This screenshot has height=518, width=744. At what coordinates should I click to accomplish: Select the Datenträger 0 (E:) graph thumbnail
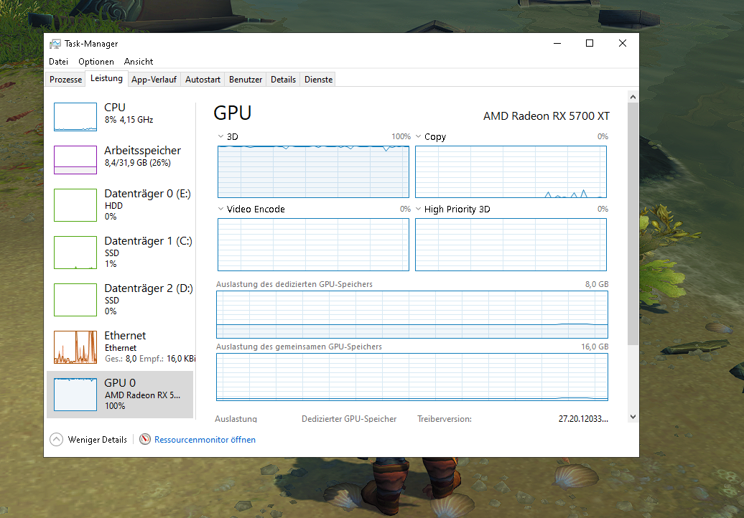pyautogui.click(x=75, y=205)
